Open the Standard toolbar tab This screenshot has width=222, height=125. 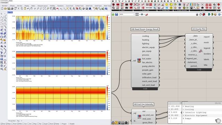pos(5,6)
